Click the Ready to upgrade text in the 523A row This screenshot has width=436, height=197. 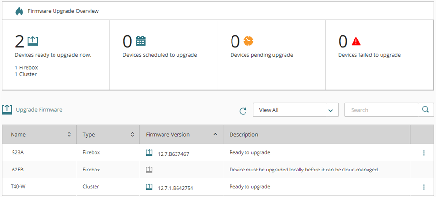coord(250,152)
